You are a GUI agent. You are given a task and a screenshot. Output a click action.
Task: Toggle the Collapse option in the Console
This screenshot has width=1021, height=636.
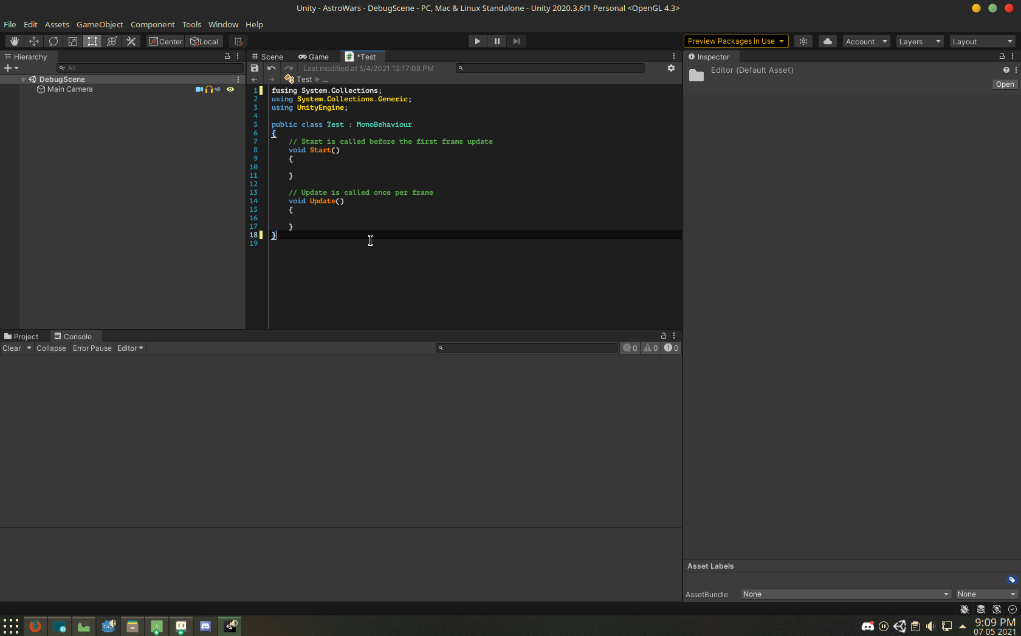[51, 348]
